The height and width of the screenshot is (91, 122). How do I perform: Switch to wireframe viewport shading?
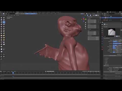(95, 15)
